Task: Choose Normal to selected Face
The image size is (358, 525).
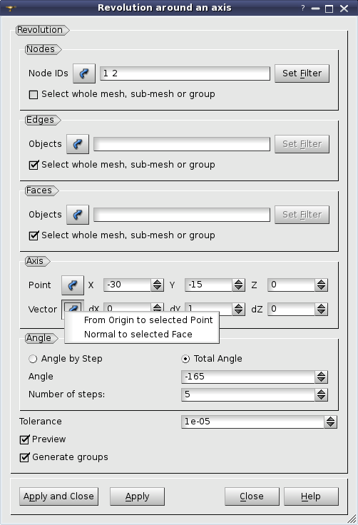Action: [x=138, y=335]
